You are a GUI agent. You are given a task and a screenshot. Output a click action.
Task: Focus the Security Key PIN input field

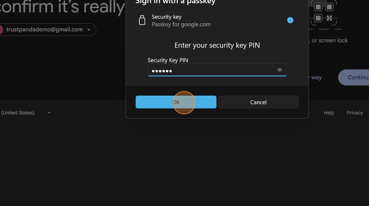coord(217,70)
